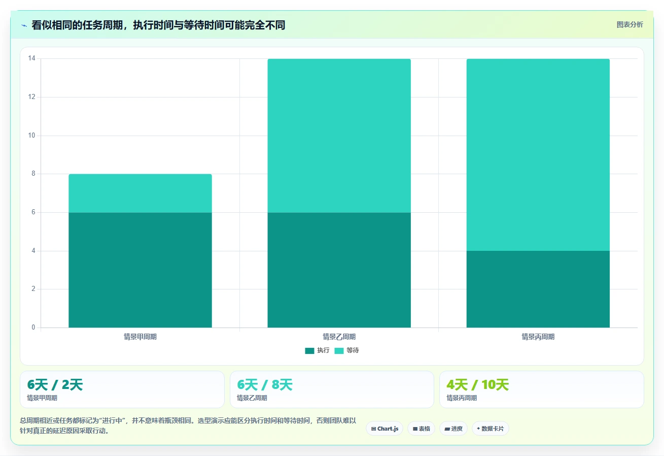Click 情景乙周期 waiting bar segment
Viewport: 664px width, 456px height.
[x=339, y=135]
